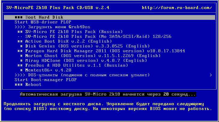
Task: Click the double-square marker beside FreeDos
Action: click(x=20, y=65)
